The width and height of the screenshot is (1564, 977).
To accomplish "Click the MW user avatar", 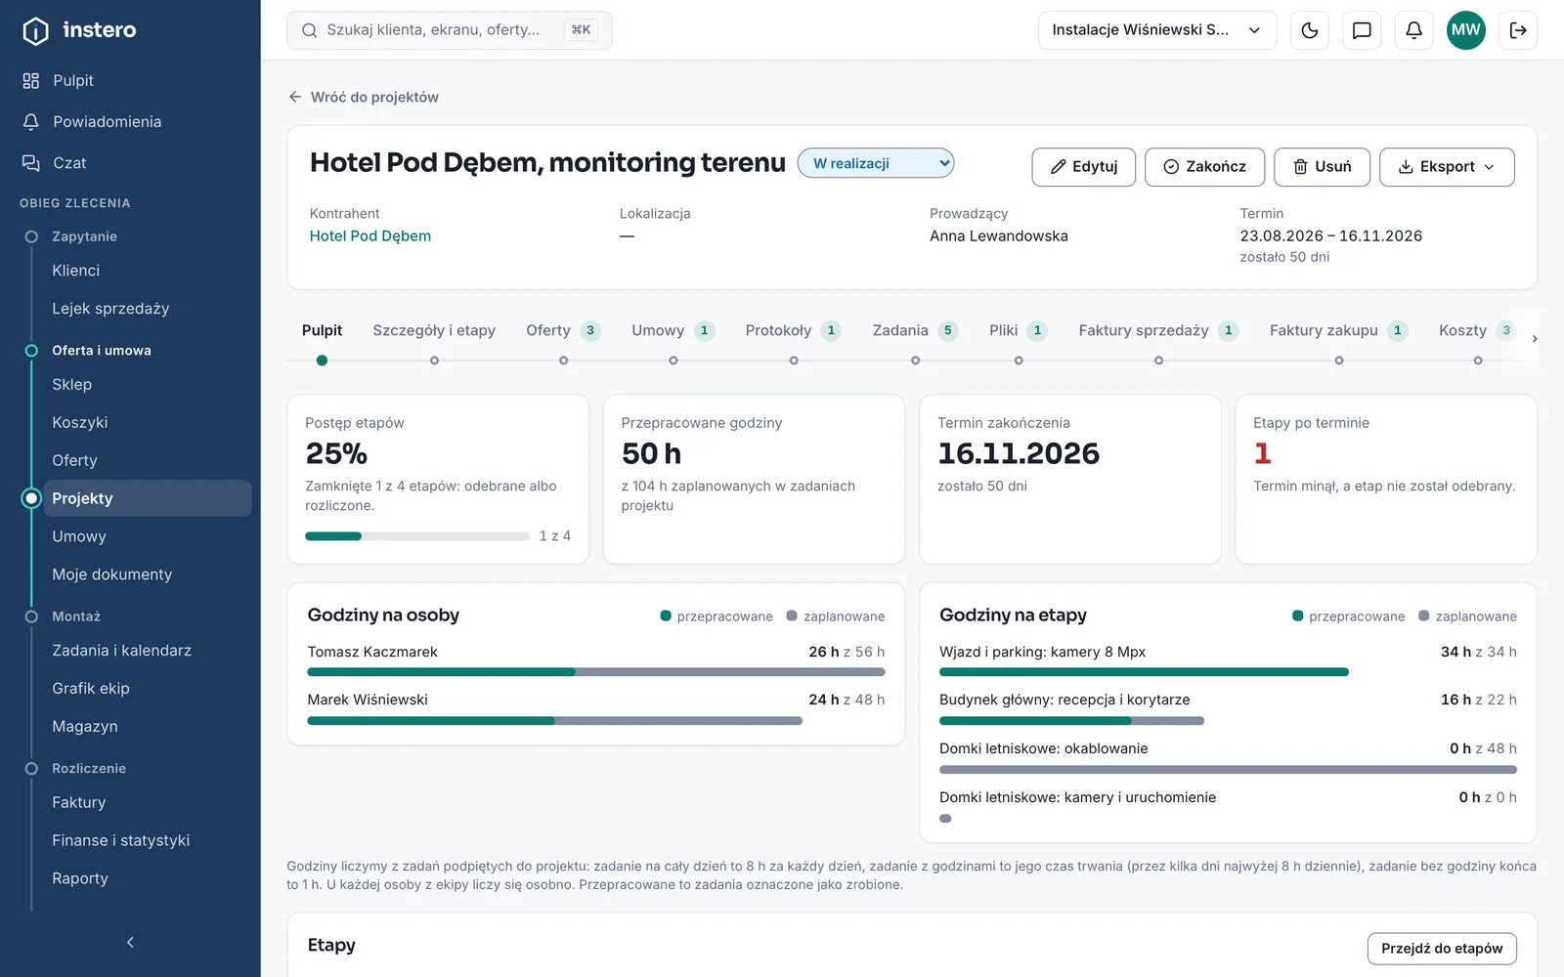I will pyautogui.click(x=1465, y=30).
